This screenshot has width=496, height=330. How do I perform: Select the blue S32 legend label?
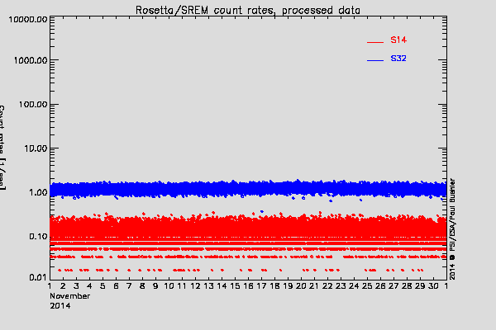coord(398,59)
